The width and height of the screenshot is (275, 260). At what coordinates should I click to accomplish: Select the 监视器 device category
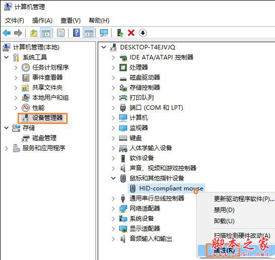[139, 128]
